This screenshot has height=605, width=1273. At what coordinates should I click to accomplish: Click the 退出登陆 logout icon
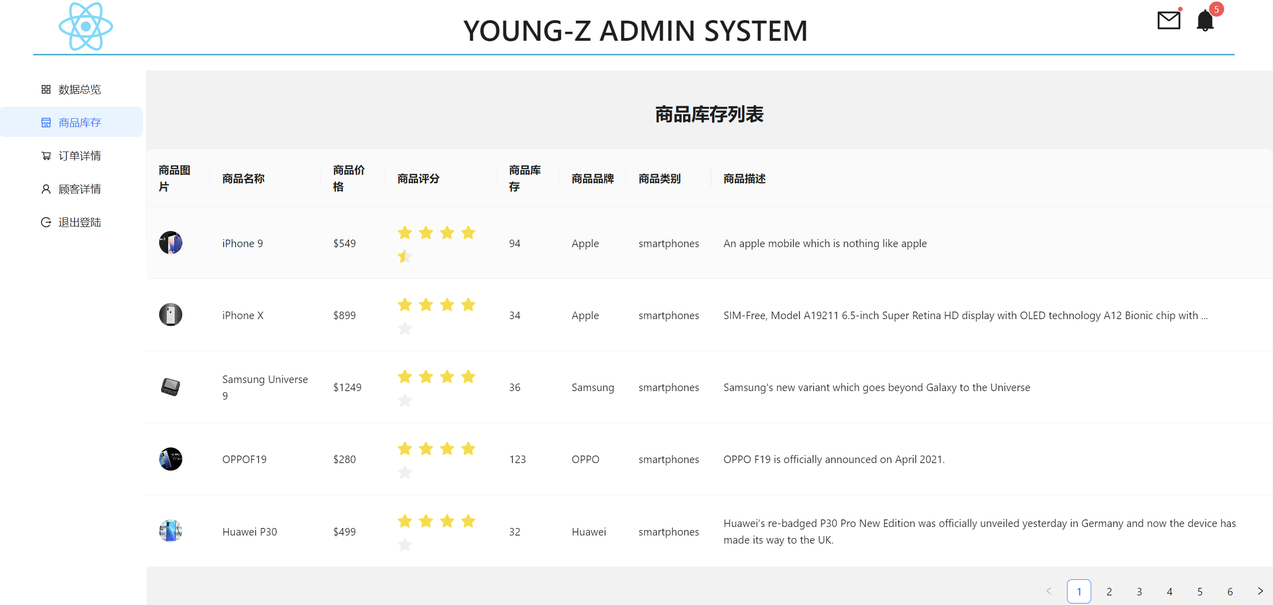pyautogui.click(x=46, y=222)
